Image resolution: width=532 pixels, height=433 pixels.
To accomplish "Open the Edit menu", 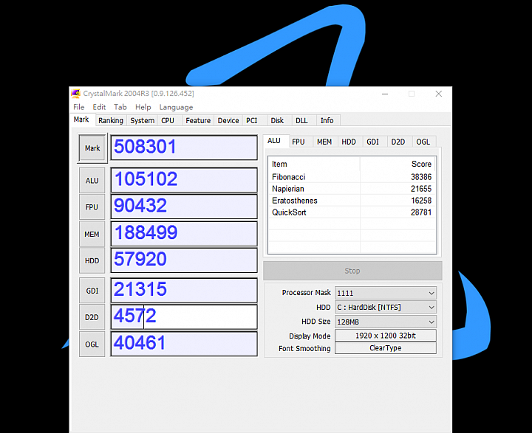I will click(99, 107).
